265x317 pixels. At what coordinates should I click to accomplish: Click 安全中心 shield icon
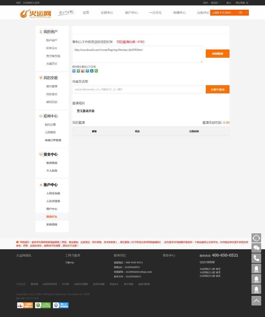coord(41,154)
